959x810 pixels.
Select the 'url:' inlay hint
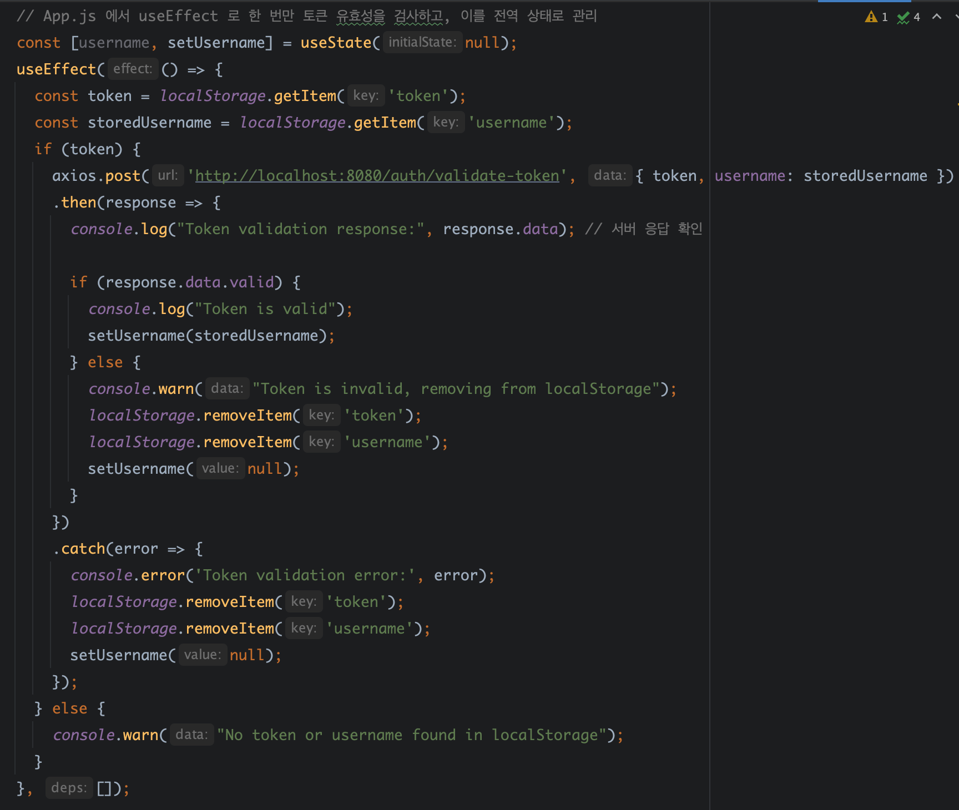[x=168, y=175]
